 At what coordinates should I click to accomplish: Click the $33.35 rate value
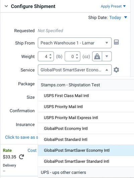(x=9, y=157)
